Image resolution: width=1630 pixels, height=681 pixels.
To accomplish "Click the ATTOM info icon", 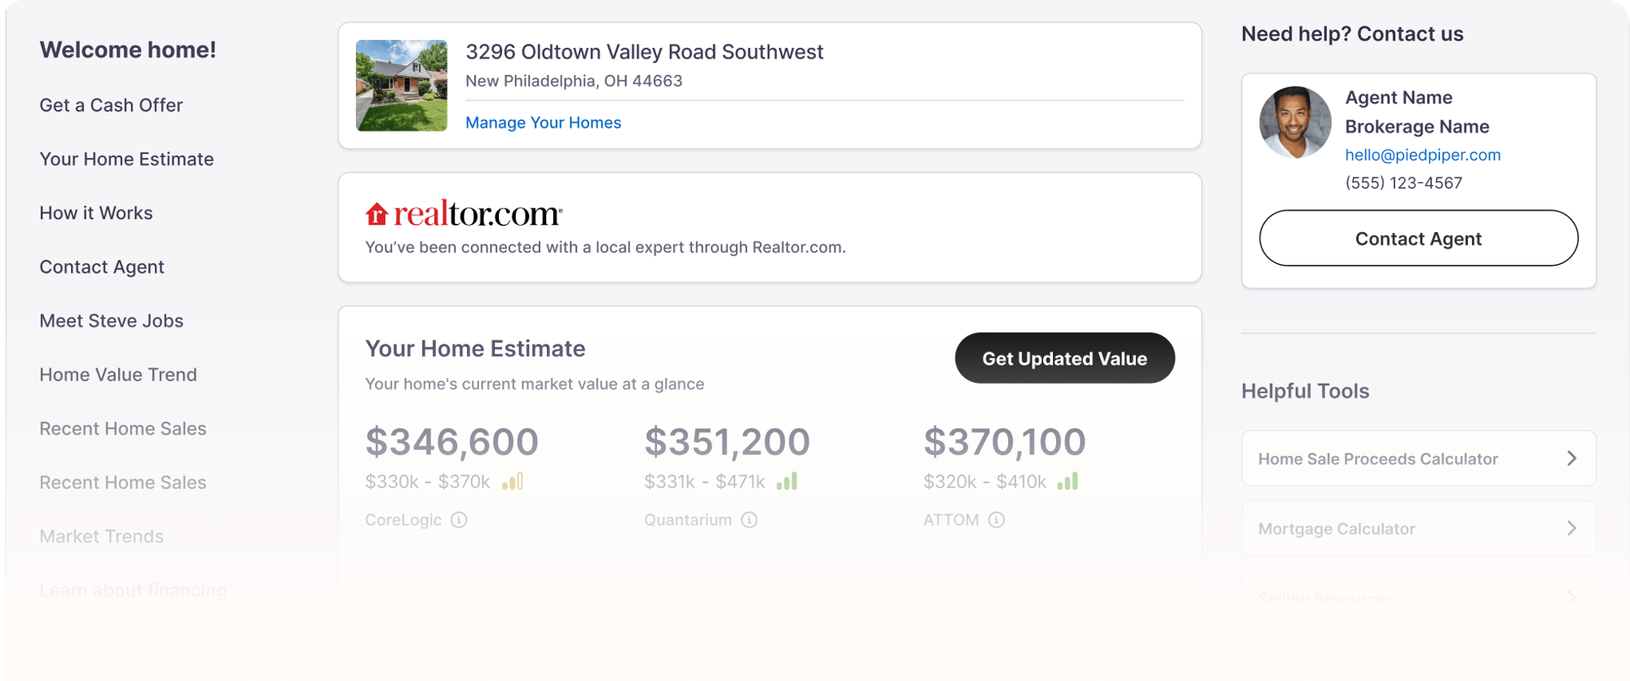I will click(996, 520).
